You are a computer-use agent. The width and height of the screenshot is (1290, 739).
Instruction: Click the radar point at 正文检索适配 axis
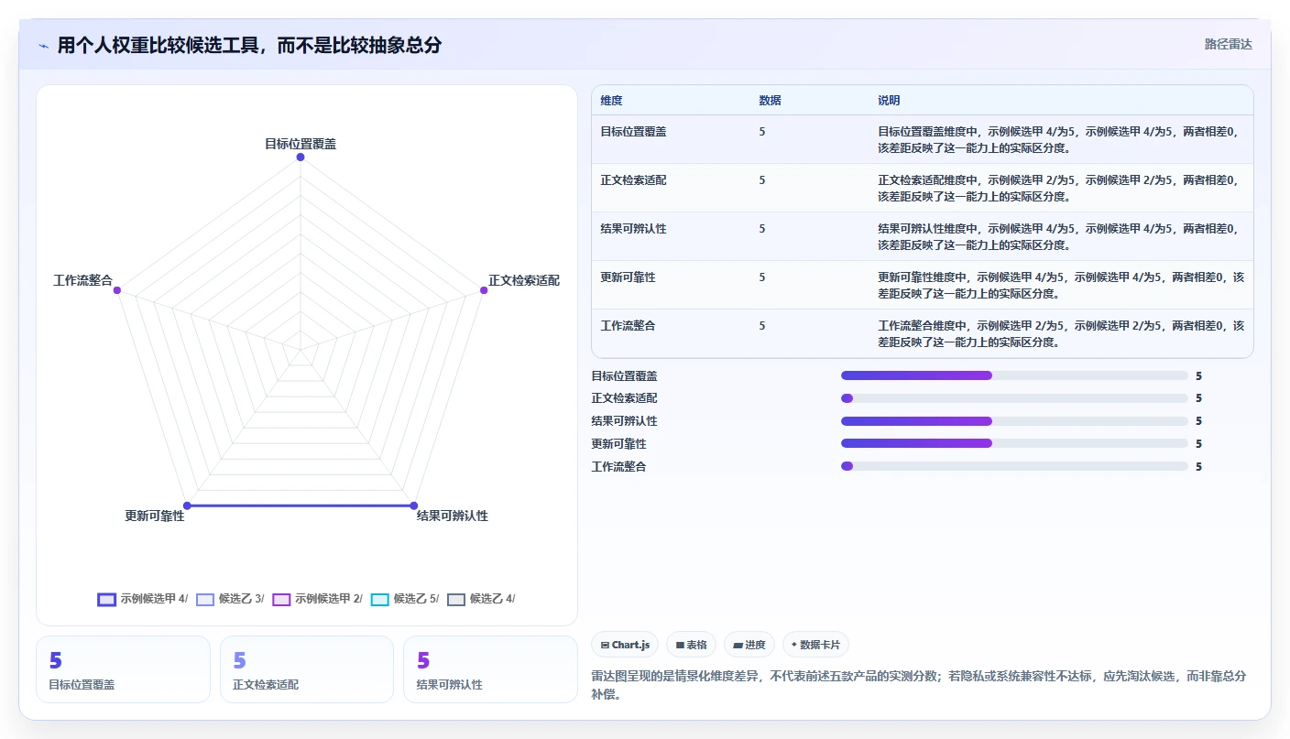coord(484,290)
